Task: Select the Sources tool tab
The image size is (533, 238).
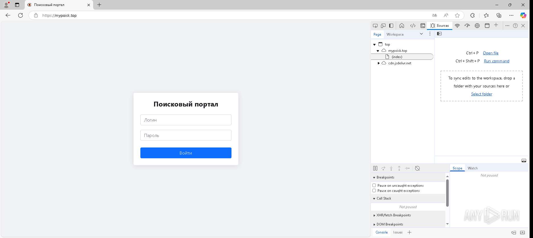Action: click(x=440, y=26)
